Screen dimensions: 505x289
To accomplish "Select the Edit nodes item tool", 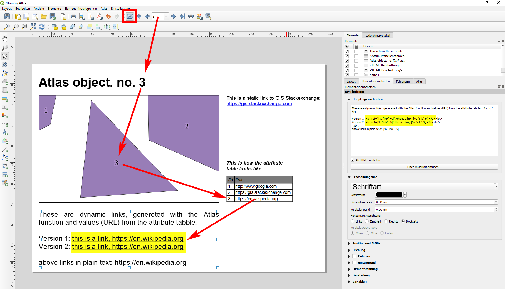I will (x=5, y=73).
